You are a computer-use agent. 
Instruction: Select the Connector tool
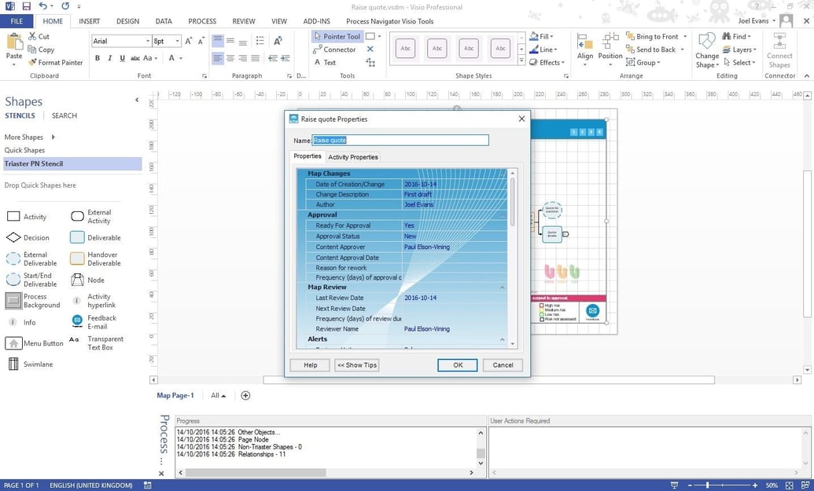[337, 49]
